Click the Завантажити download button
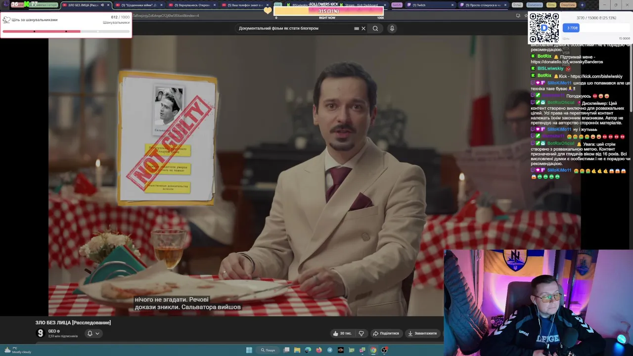This screenshot has width=633, height=356. (x=422, y=333)
